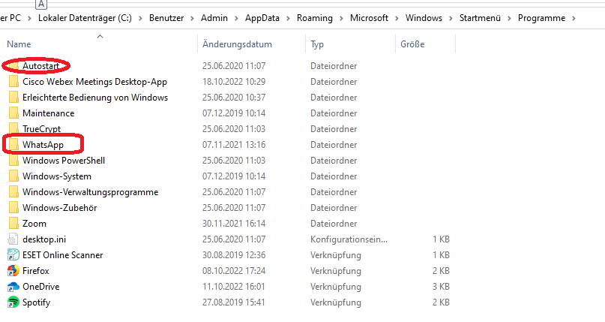The height and width of the screenshot is (322, 605).
Task: Jump to the Microsoft breadcrumb
Action: tap(369, 18)
